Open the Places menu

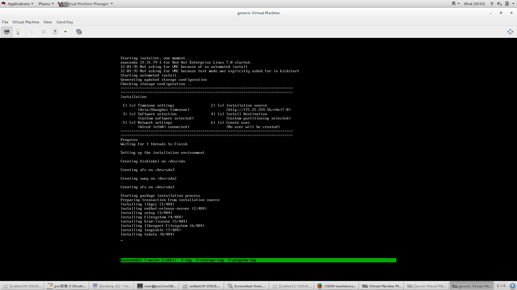[x=46, y=4]
